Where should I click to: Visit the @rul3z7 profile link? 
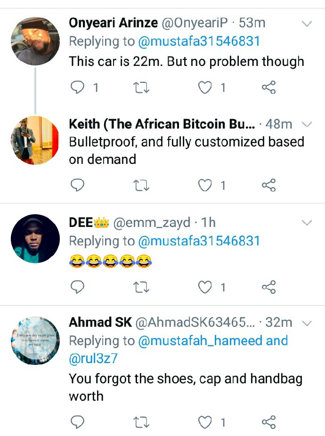click(93, 359)
